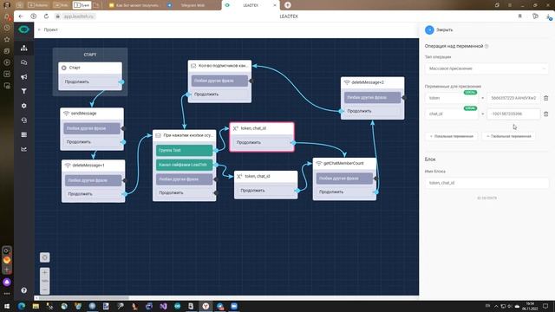
Task: Open Visual Studio from taskbar
Action: coord(163,306)
